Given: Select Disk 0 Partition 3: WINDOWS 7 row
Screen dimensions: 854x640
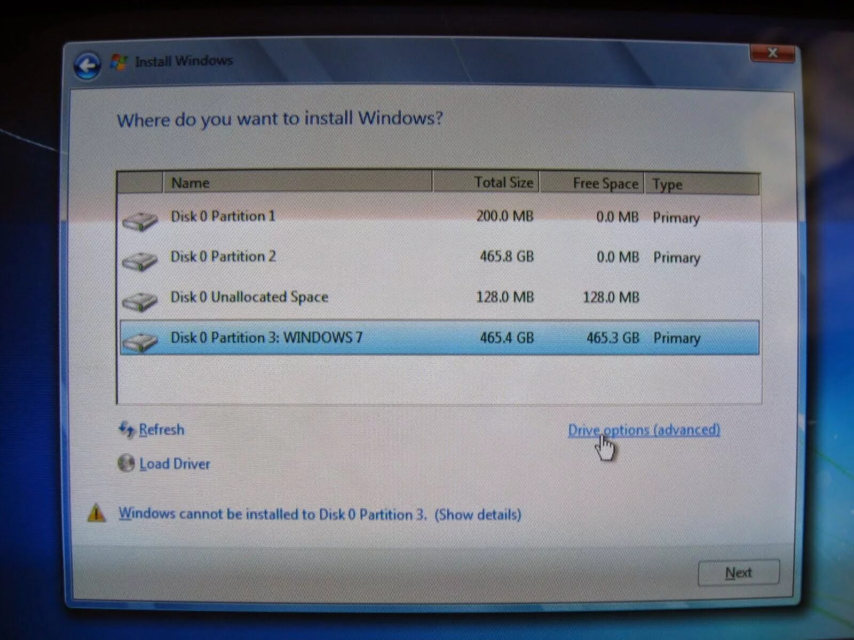Looking at the screenshot, I should (x=439, y=338).
